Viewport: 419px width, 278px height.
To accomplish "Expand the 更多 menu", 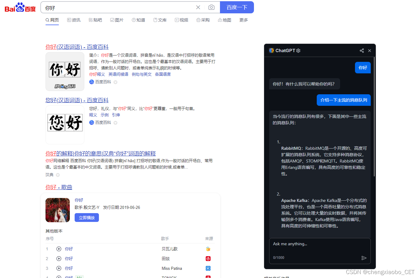I will click(x=244, y=20).
